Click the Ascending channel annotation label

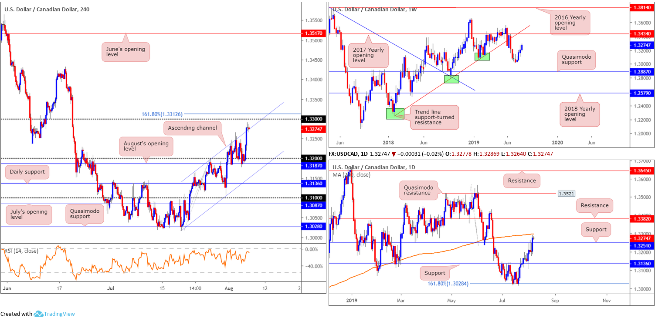tap(193, 128)
